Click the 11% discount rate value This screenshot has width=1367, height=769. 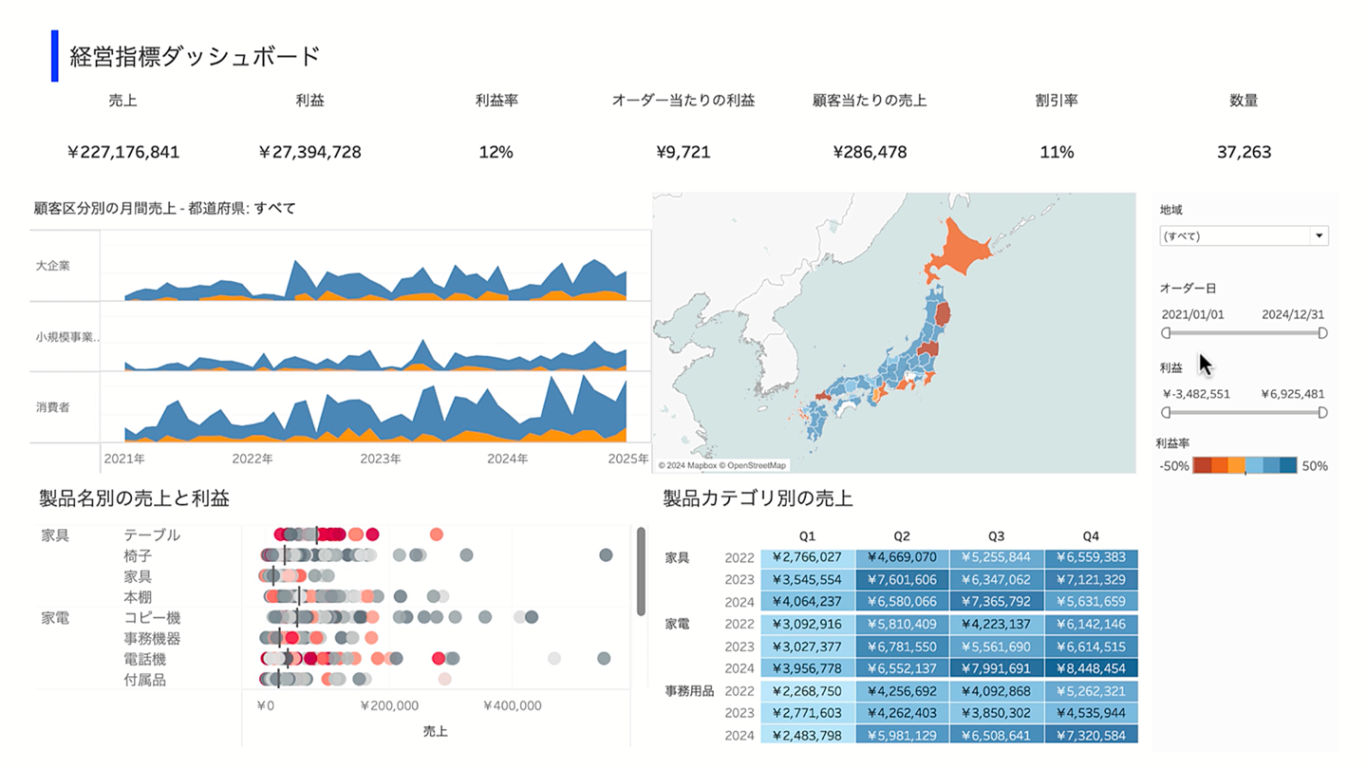1057,152
